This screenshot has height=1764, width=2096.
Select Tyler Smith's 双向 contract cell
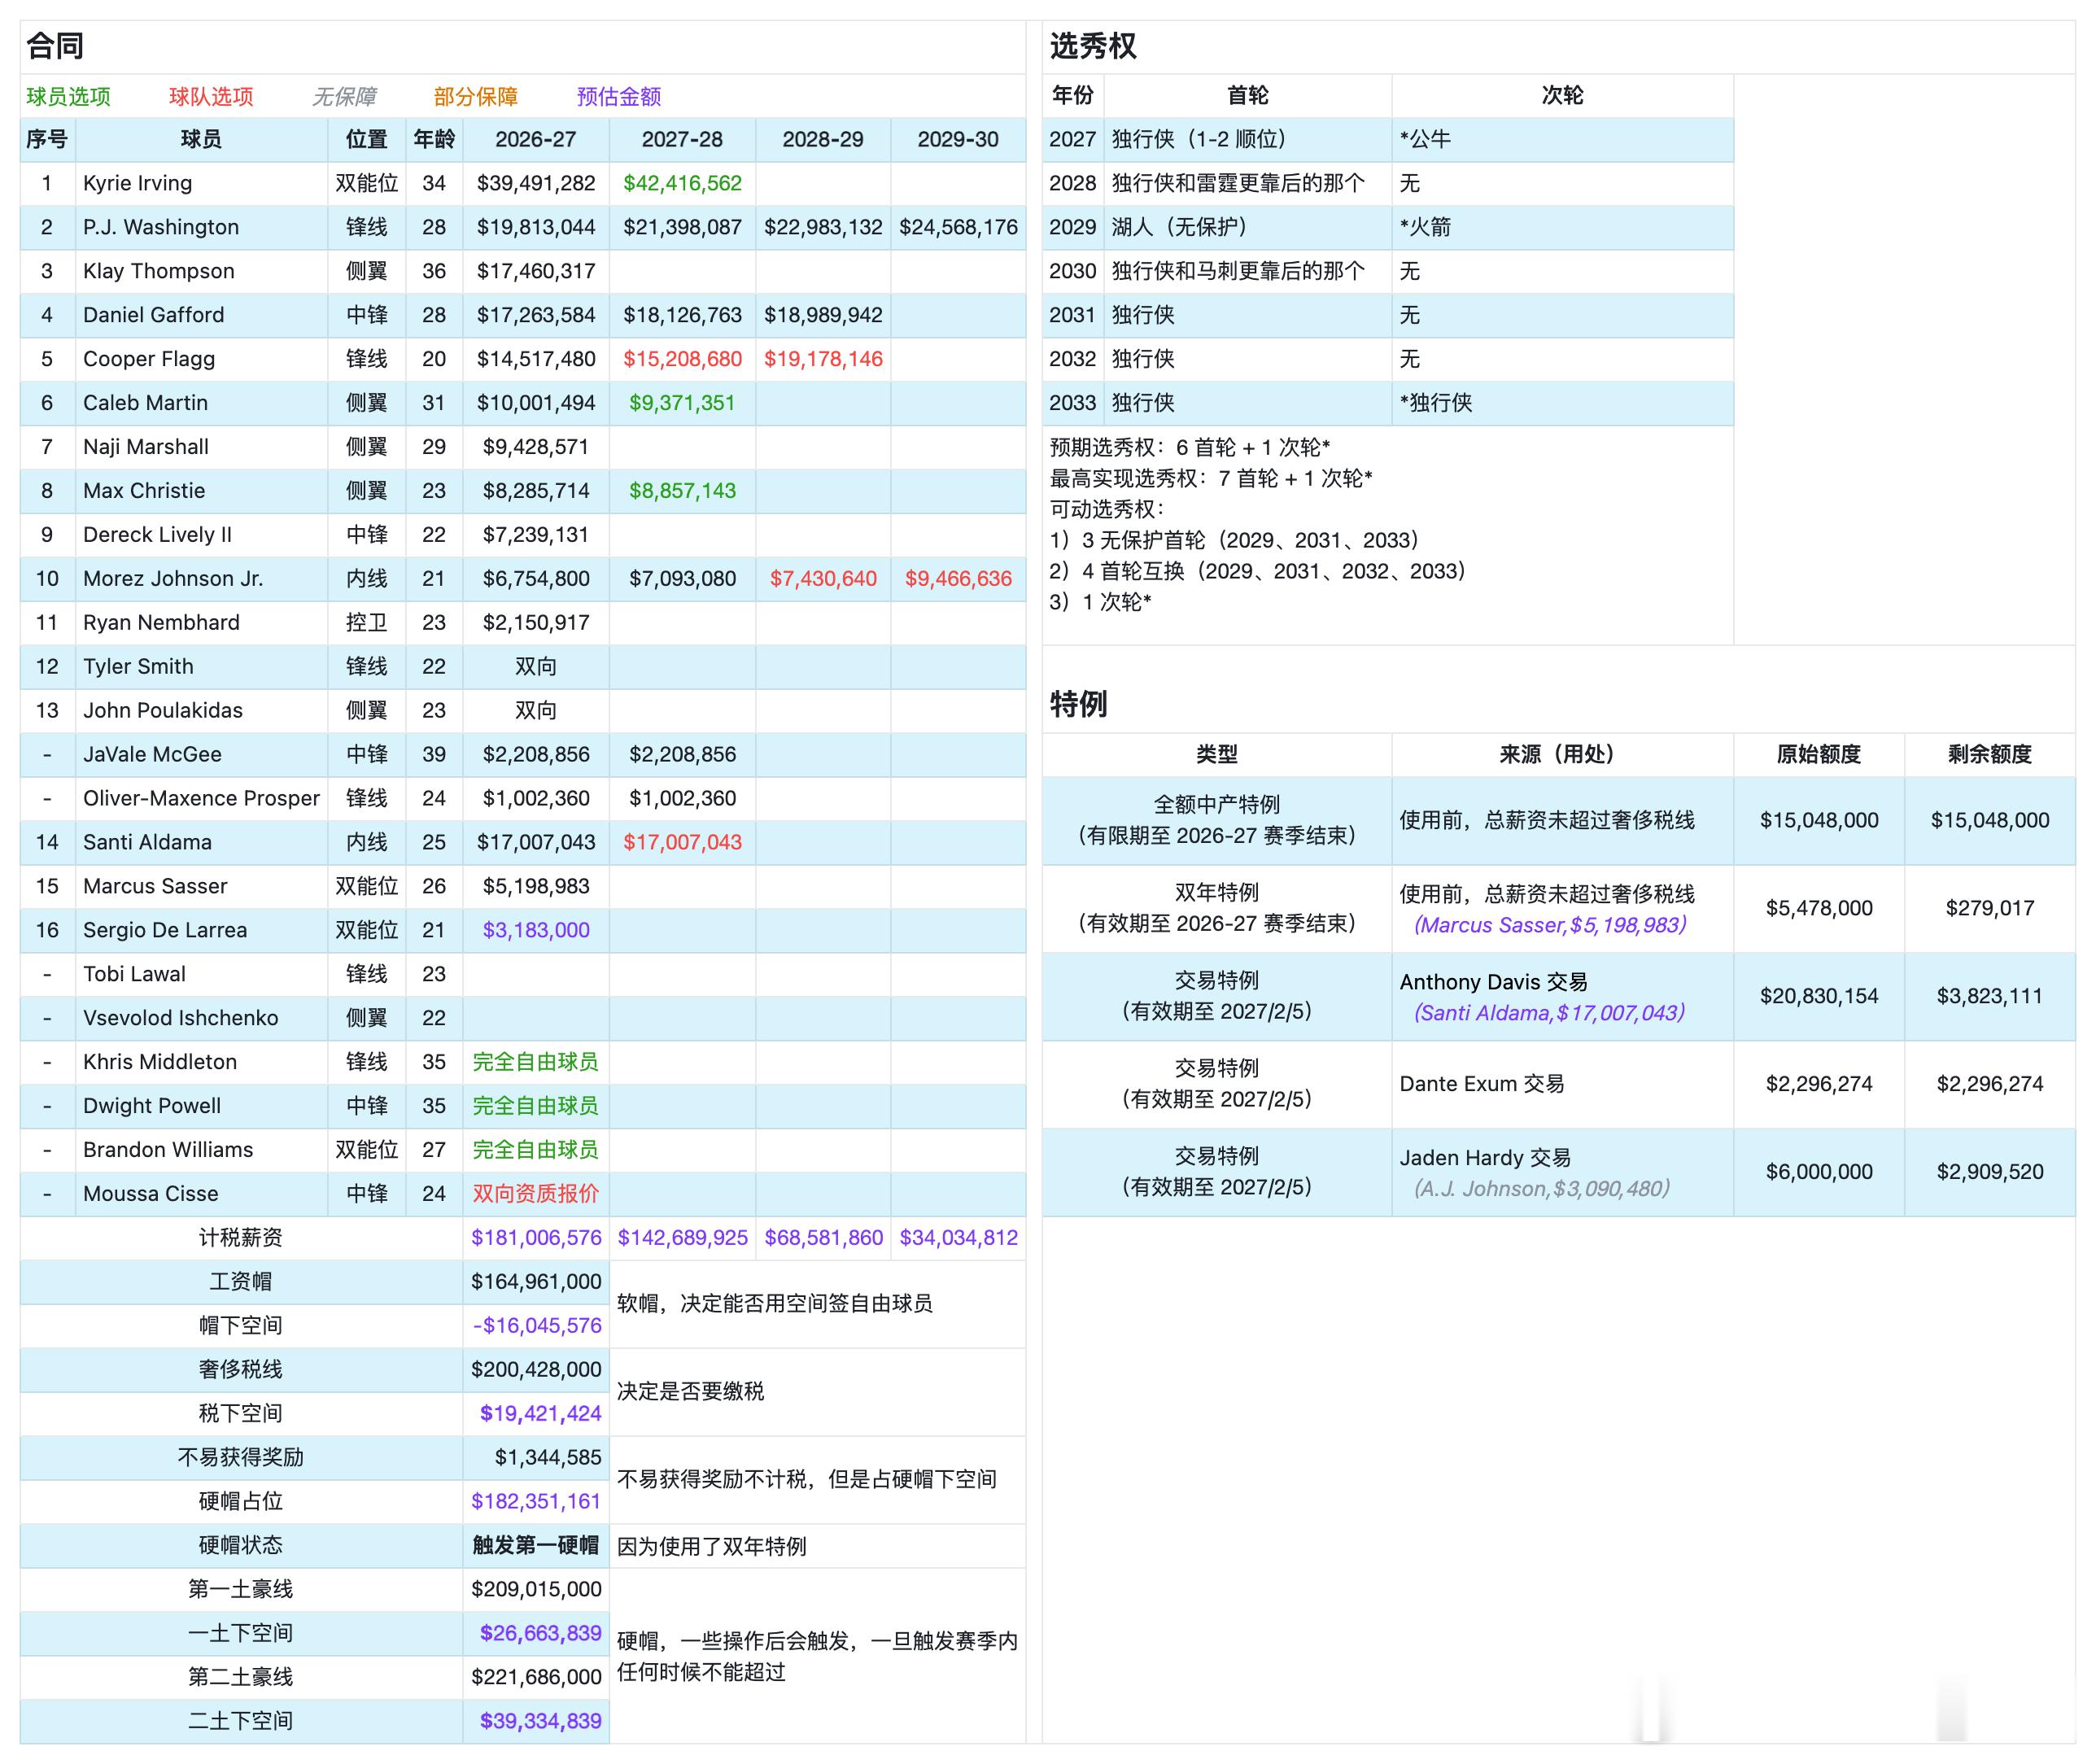coord(536,667)
